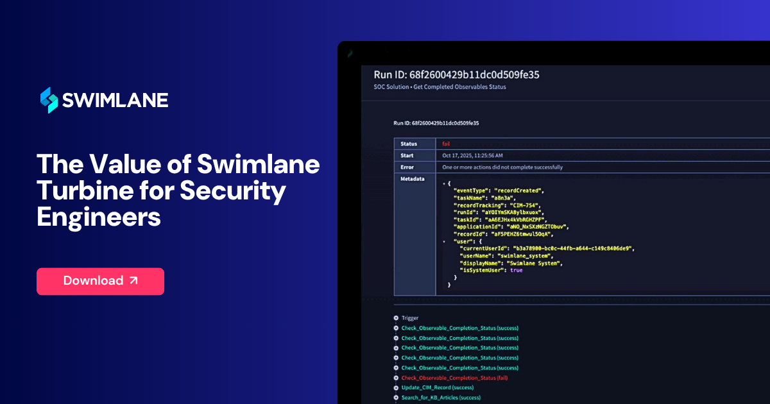This screenshot has height=404, width=770.
Task: Collapse the "user" JSON node
Action: tap(444, 242)
